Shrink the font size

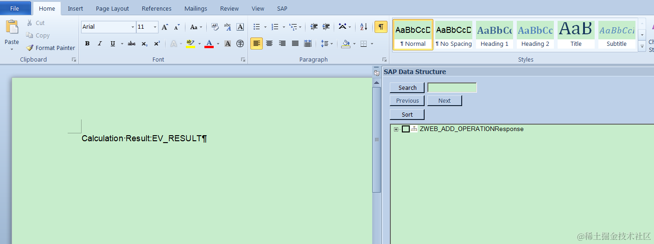point(177,27)
